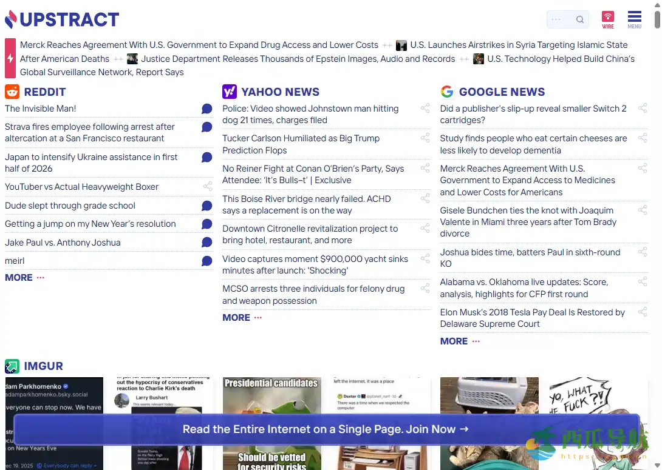662x470 pixels.
Task: Click in the search input field
Action: pyautogui.click(x=559, y=19)
